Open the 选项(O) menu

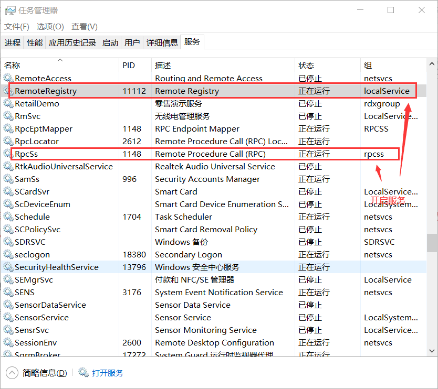[50, 27]
